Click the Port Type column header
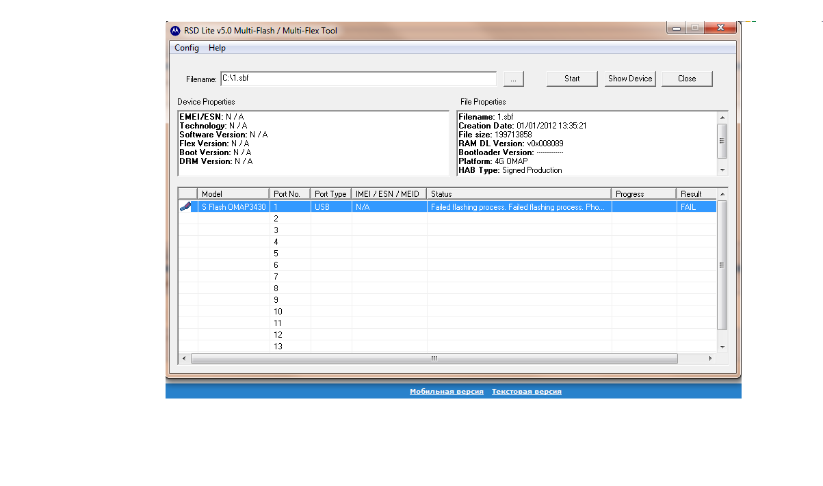 [x=331, y=194]
